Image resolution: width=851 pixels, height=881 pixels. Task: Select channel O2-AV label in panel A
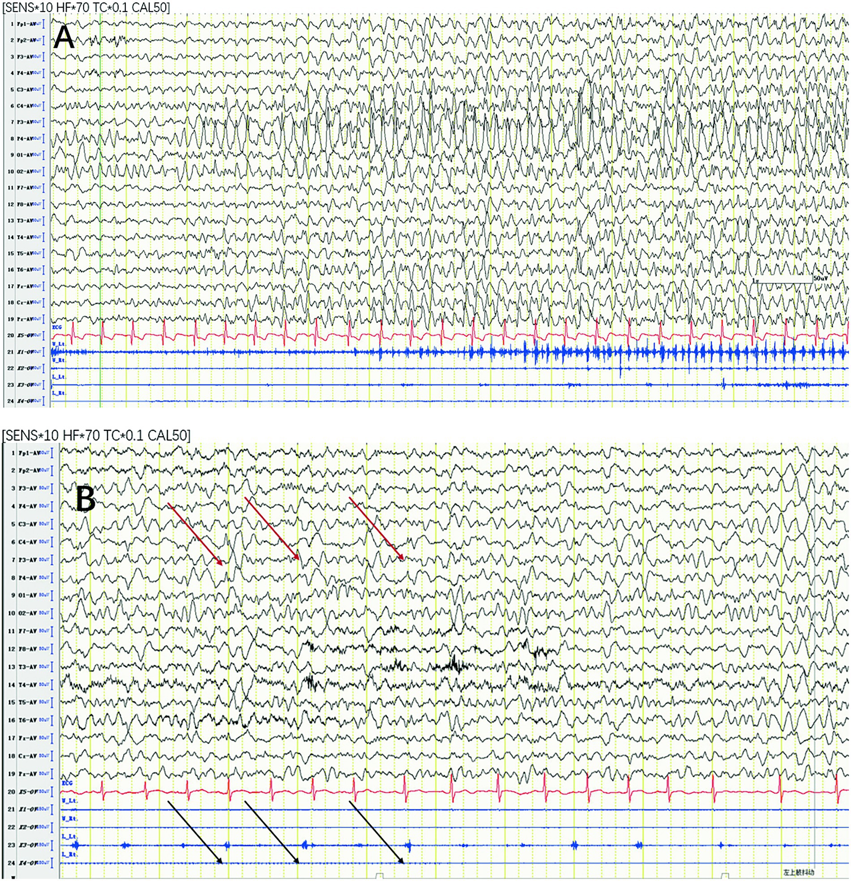25,171
